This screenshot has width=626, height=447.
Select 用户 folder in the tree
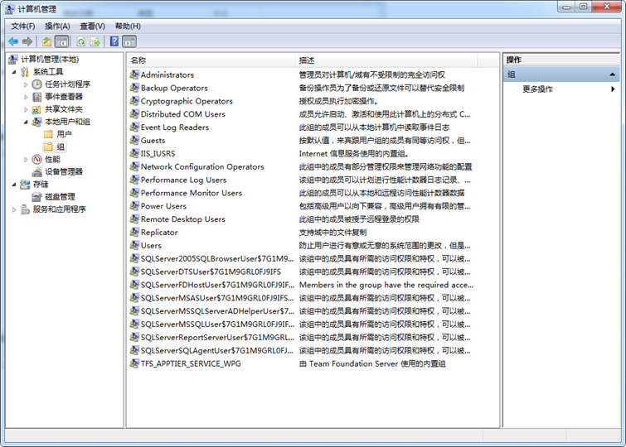pos(58,134)
